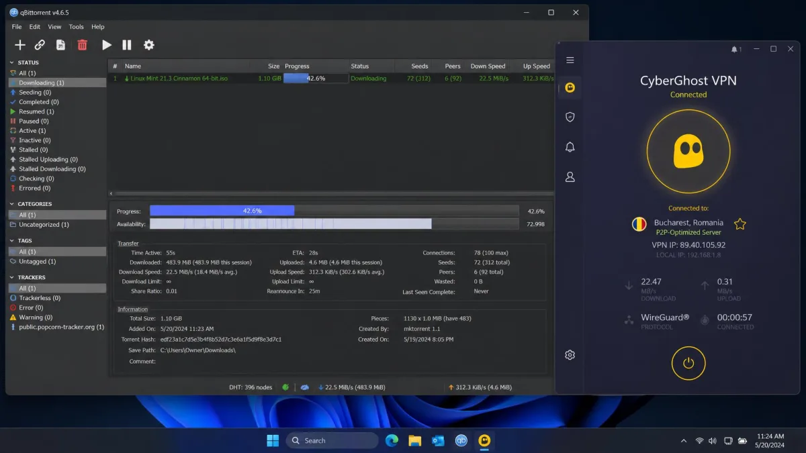Open CyberGhost sidebar bell alerts icon
This screenshot has width=806, height=453.
click(x=570, y=147)
